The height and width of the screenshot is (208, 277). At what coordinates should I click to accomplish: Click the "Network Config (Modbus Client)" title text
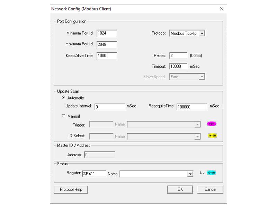tap(81, 9)
